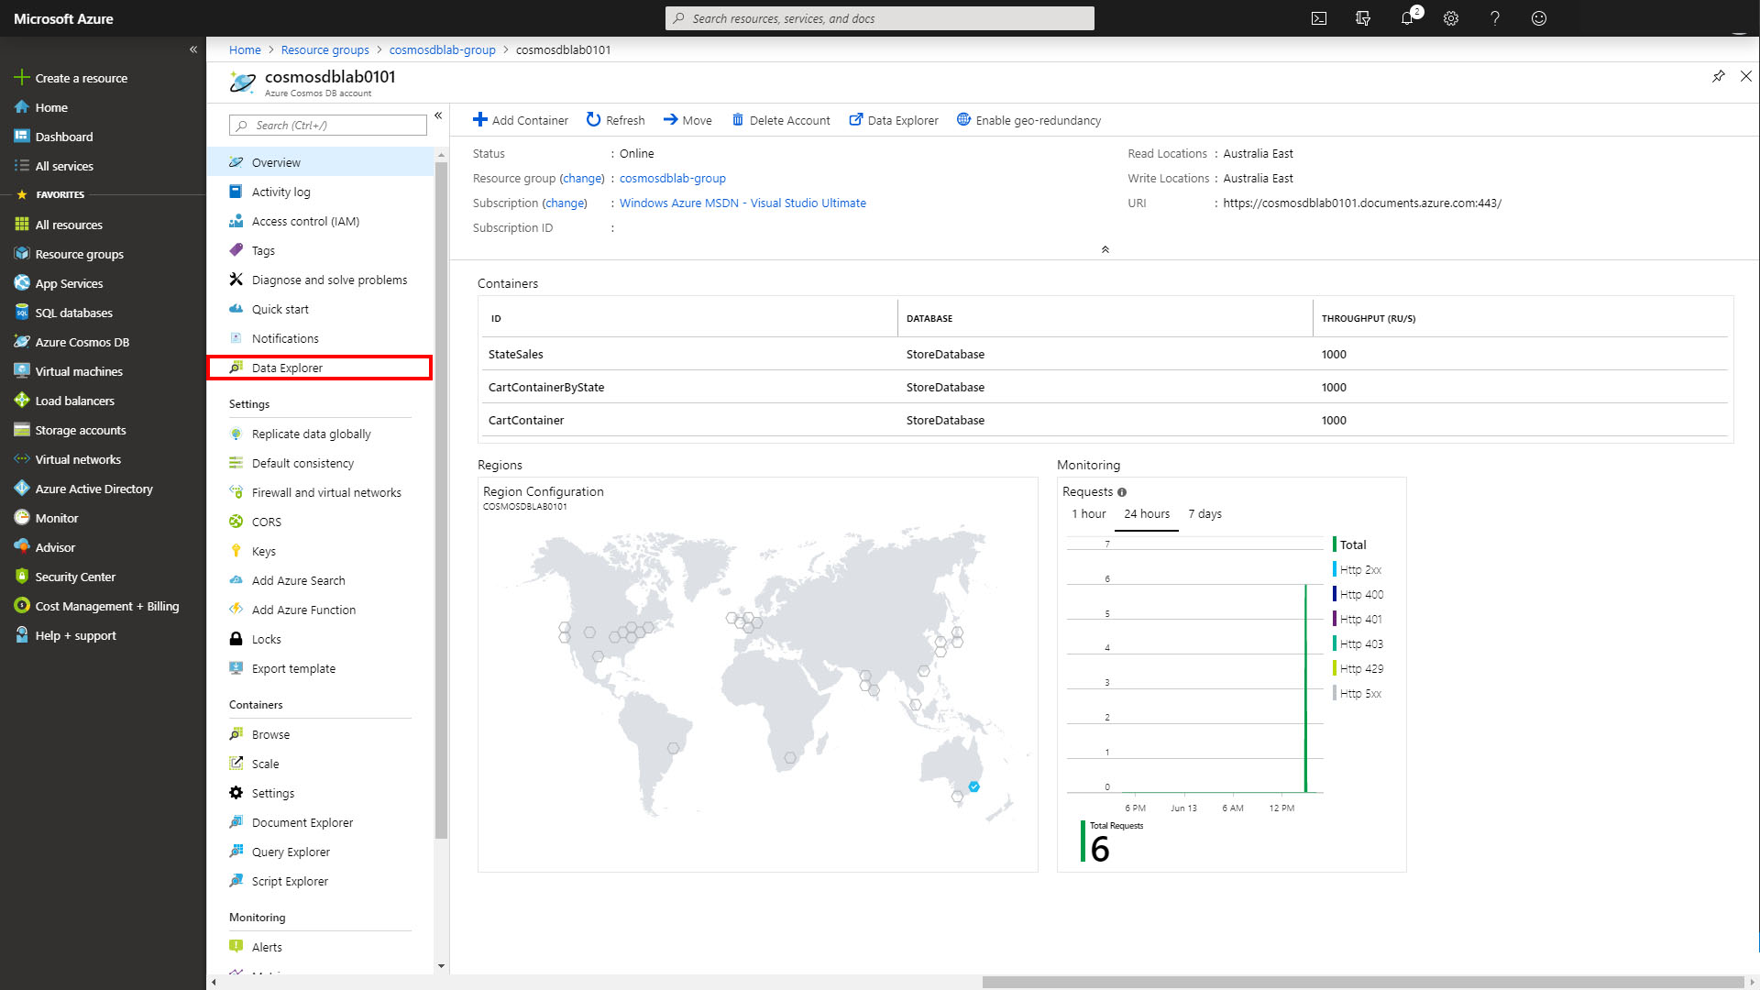1760x990 pixels.
Task: Send feedback via smiley icon
Action: point(1539,18)
